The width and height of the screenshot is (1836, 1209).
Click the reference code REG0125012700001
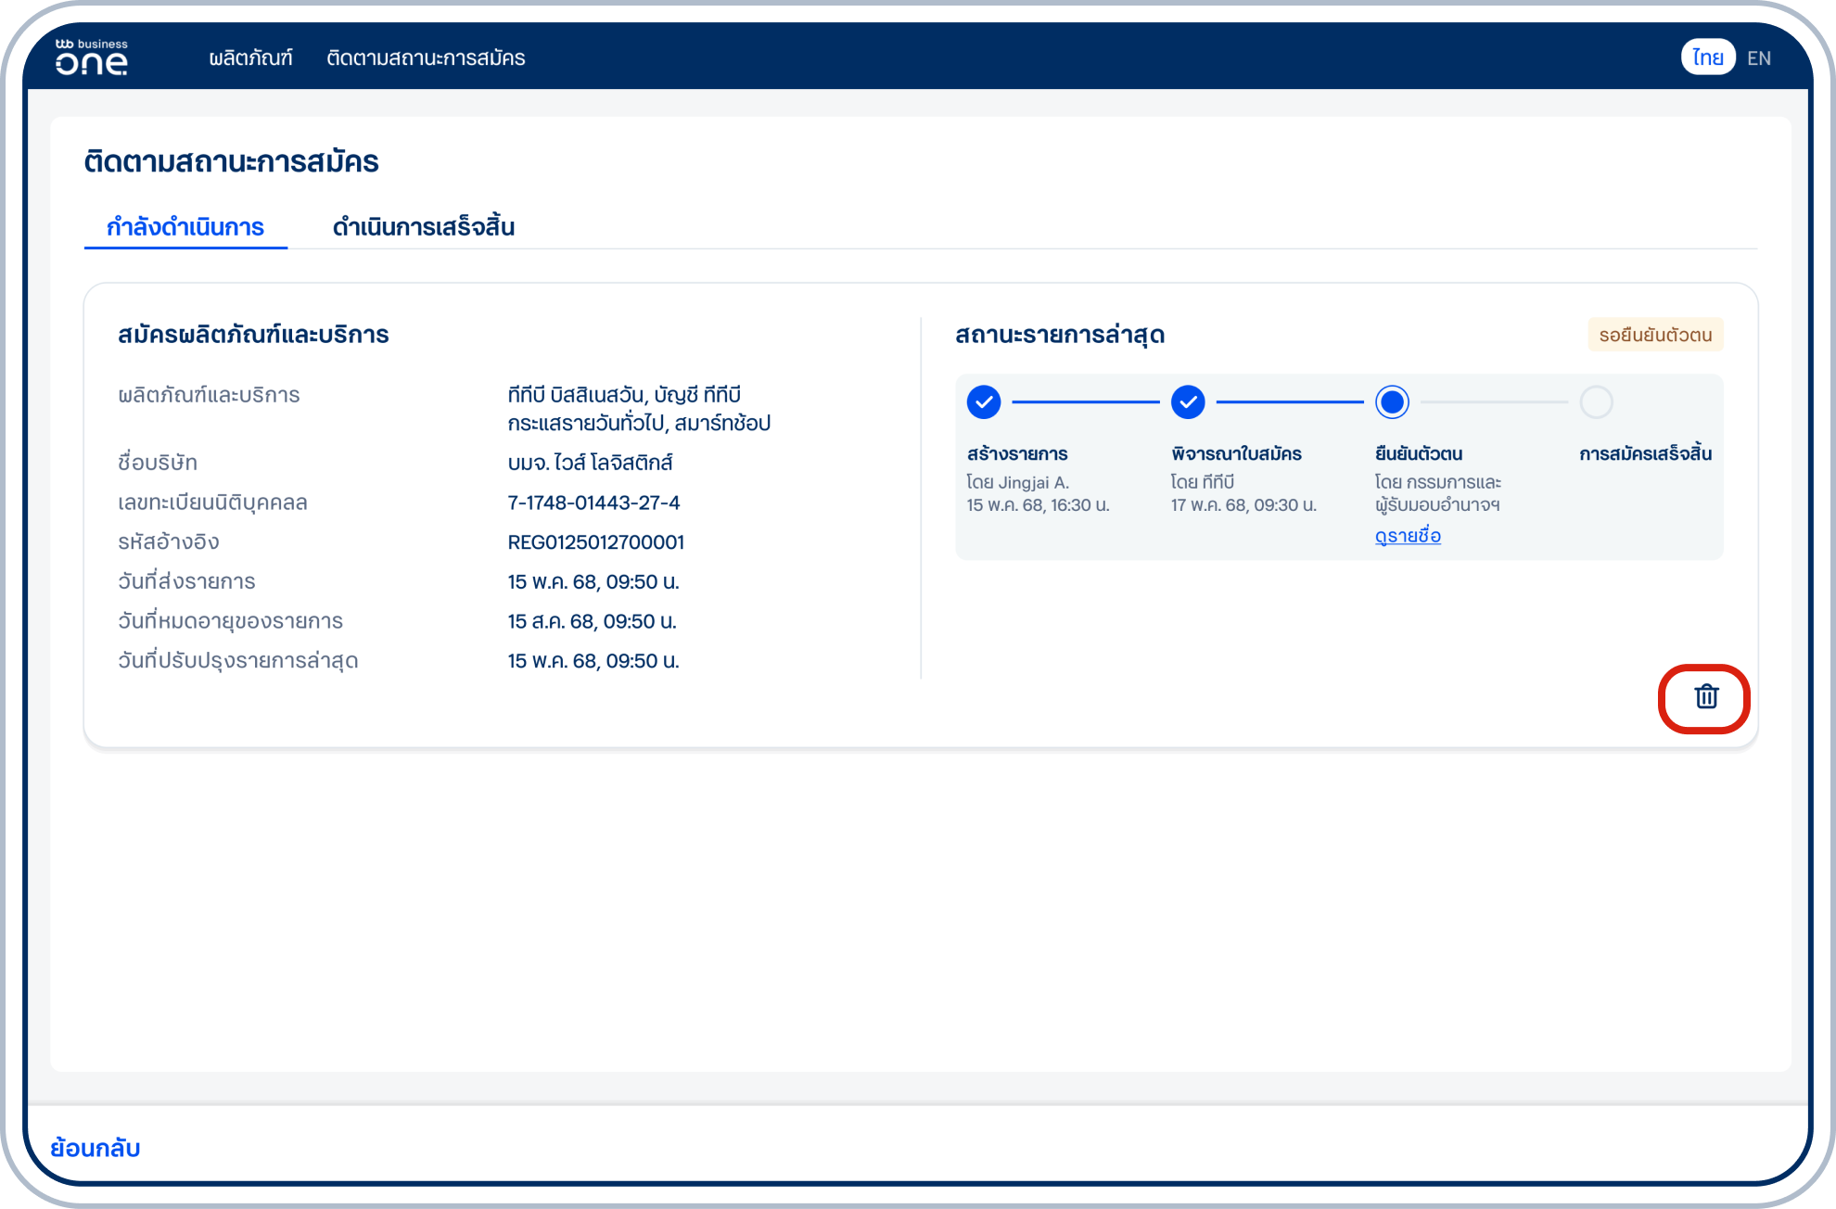click(595, 542)
